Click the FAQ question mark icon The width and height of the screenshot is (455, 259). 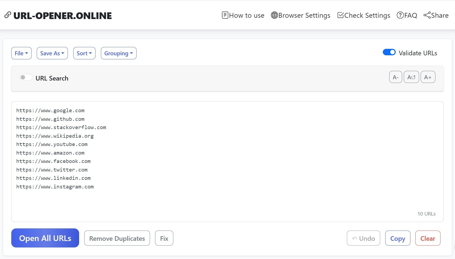400,15
